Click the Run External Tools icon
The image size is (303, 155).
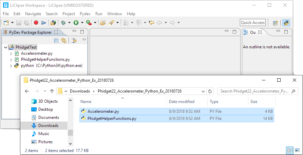(89, 23)
